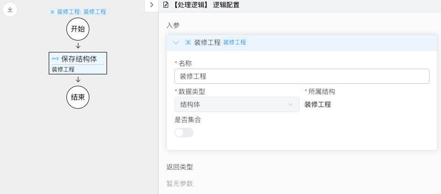Click the 入参 section label
The width and height of the screenshot is (441, 194).
[173, 25]
